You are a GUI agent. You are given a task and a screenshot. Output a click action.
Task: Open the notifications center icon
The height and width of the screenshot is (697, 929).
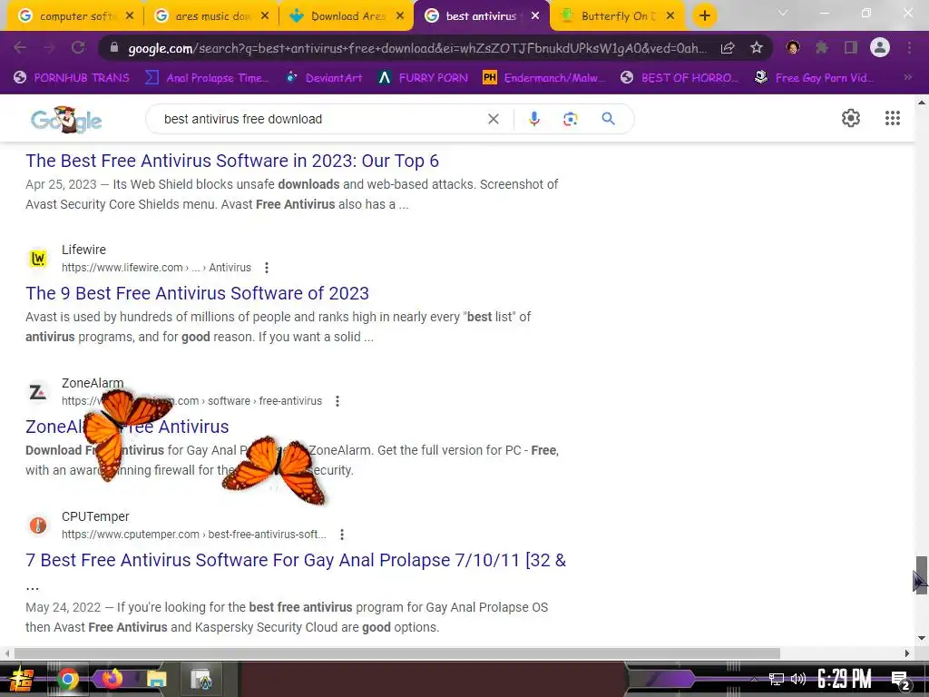pyautogui.click(x=900, y=679)
